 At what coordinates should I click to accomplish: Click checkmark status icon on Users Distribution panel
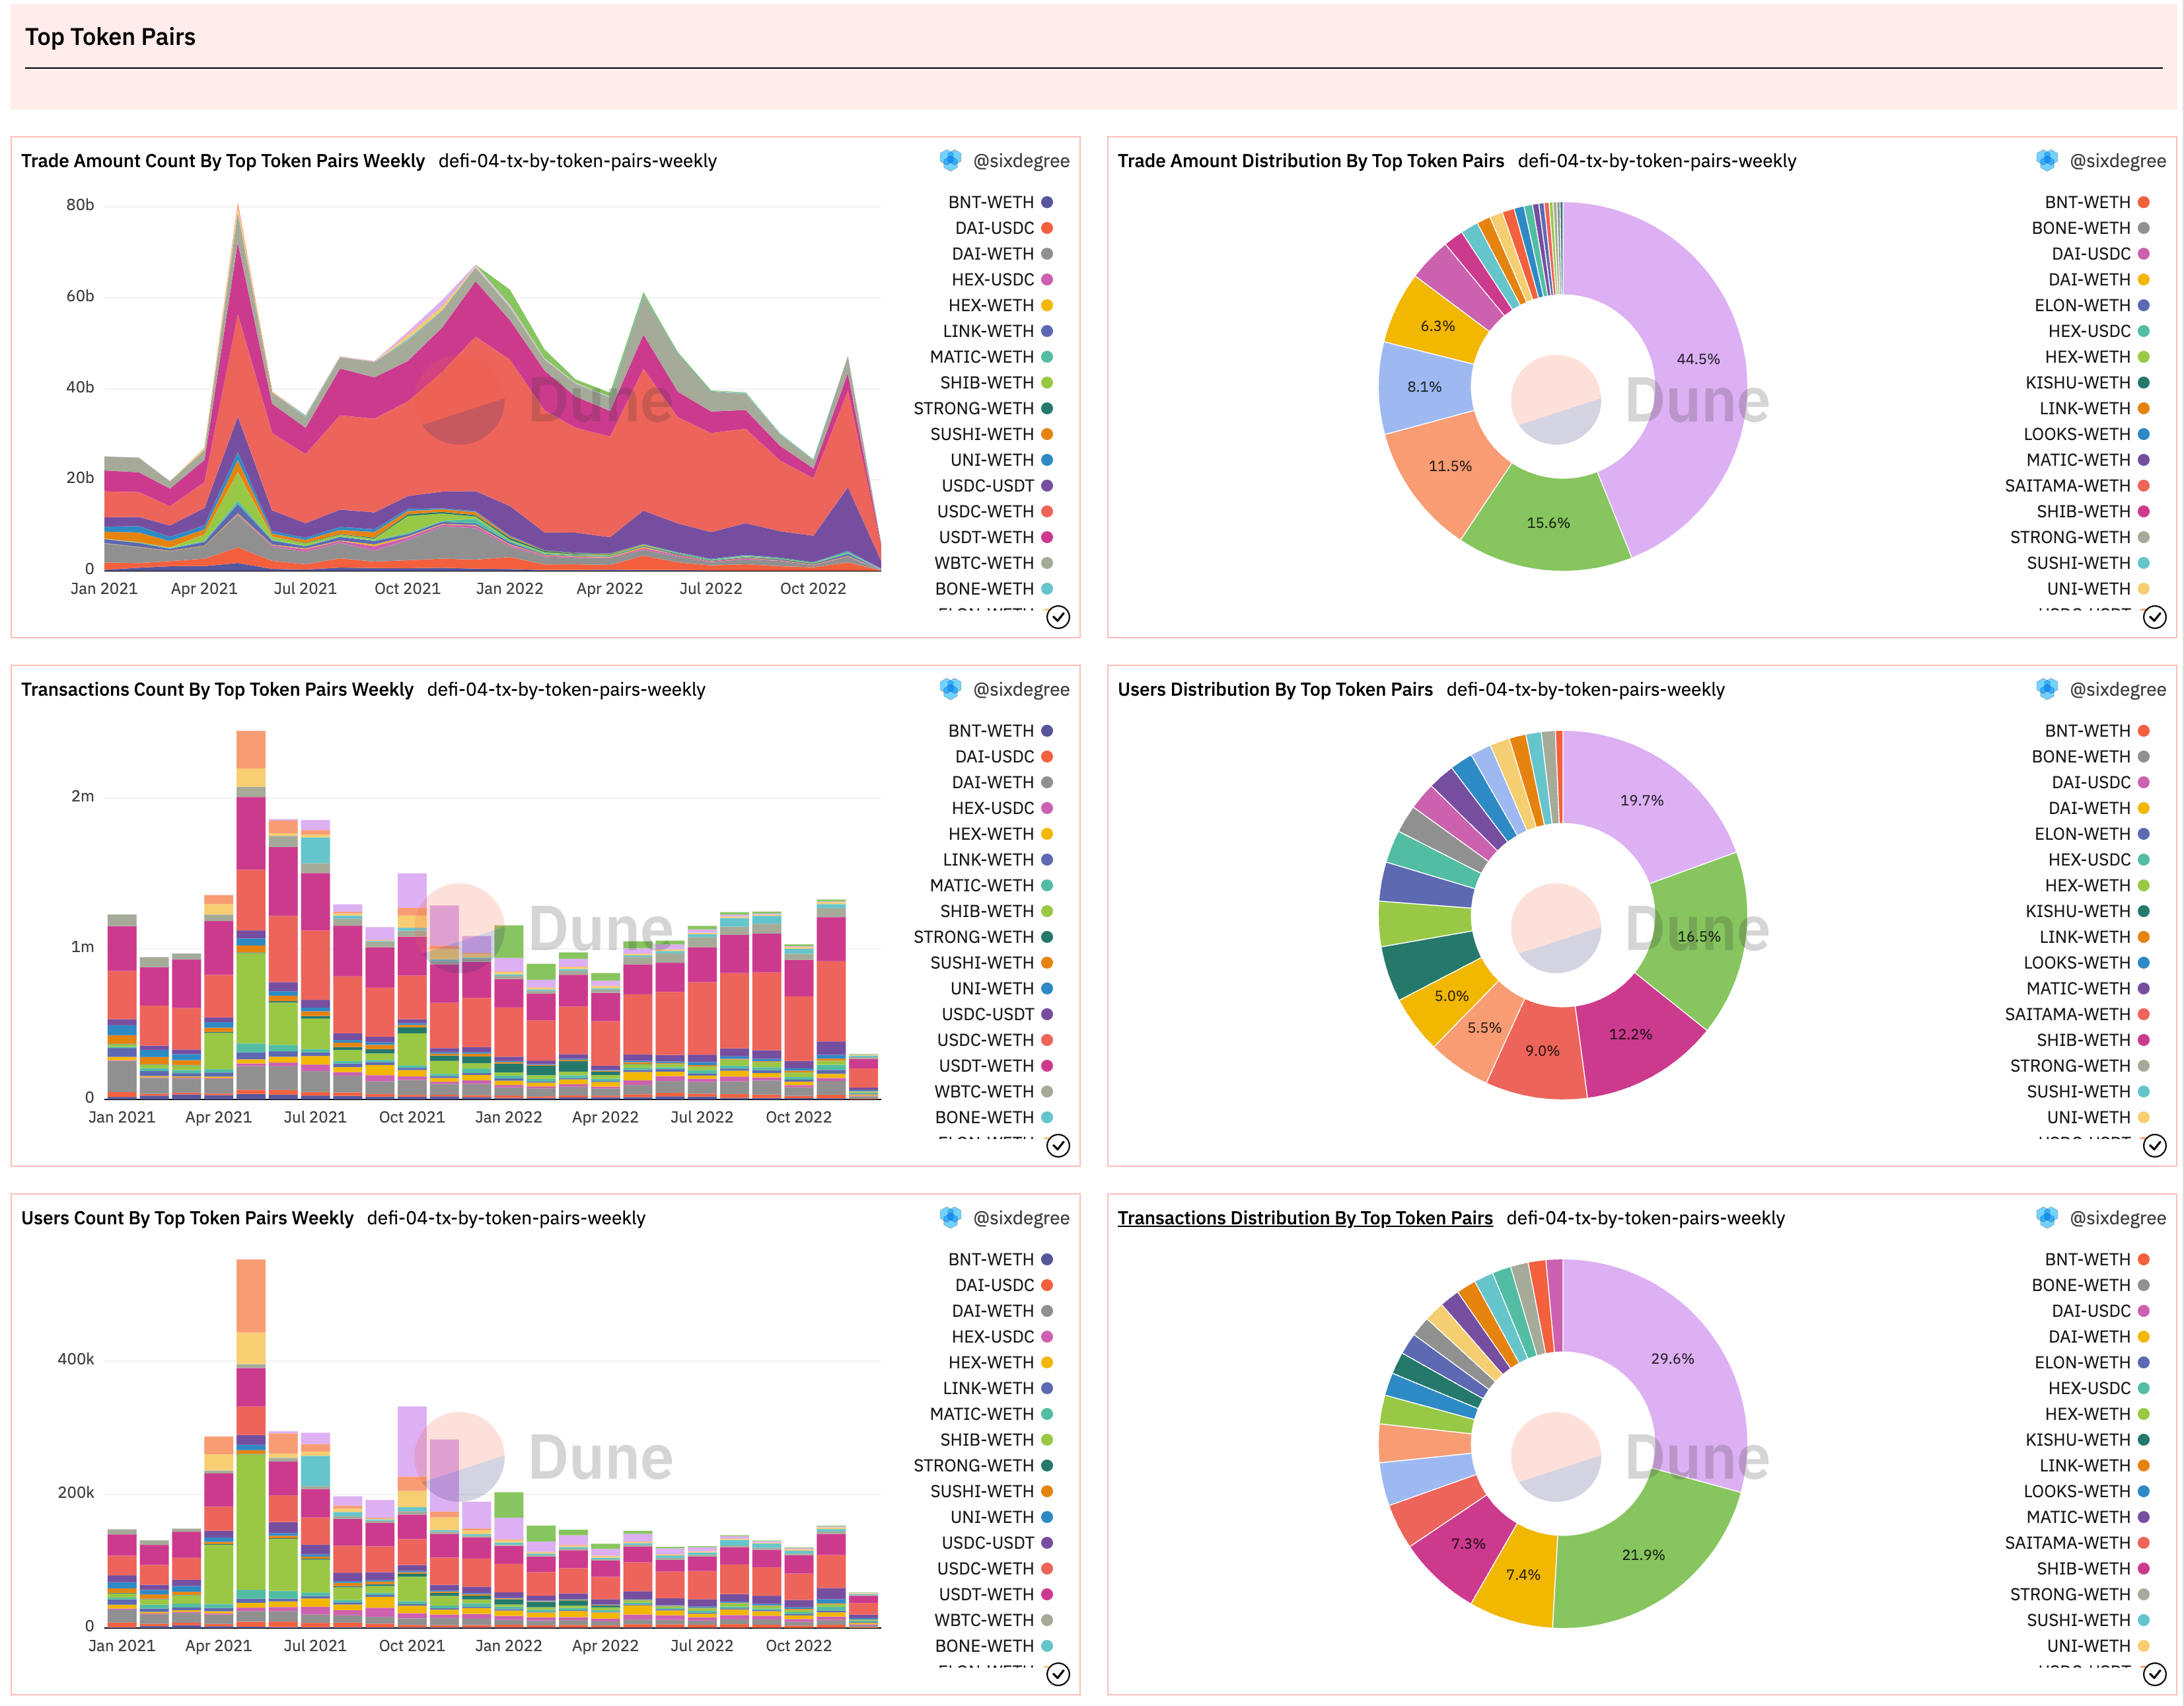pos(2155,1146)
